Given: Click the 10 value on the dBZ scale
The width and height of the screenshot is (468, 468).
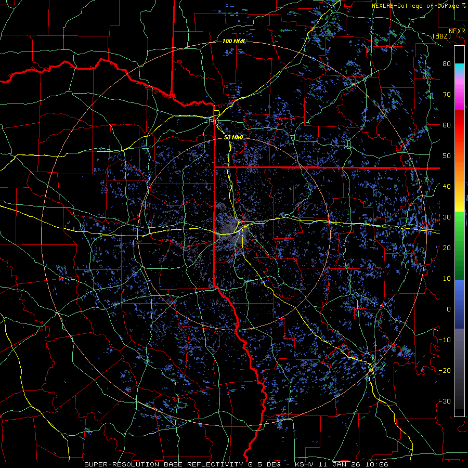Looking at the screenshot, I should click(x=447, y=279).
